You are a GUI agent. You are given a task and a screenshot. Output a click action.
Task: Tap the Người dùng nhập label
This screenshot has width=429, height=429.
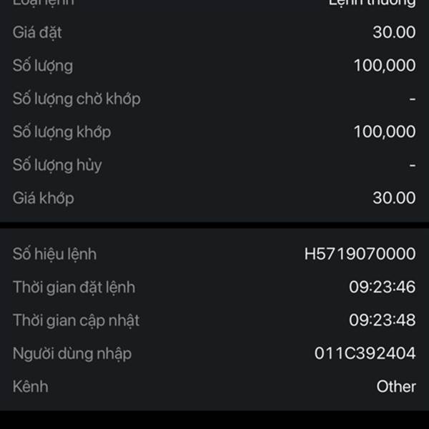[x=72, y=354]
